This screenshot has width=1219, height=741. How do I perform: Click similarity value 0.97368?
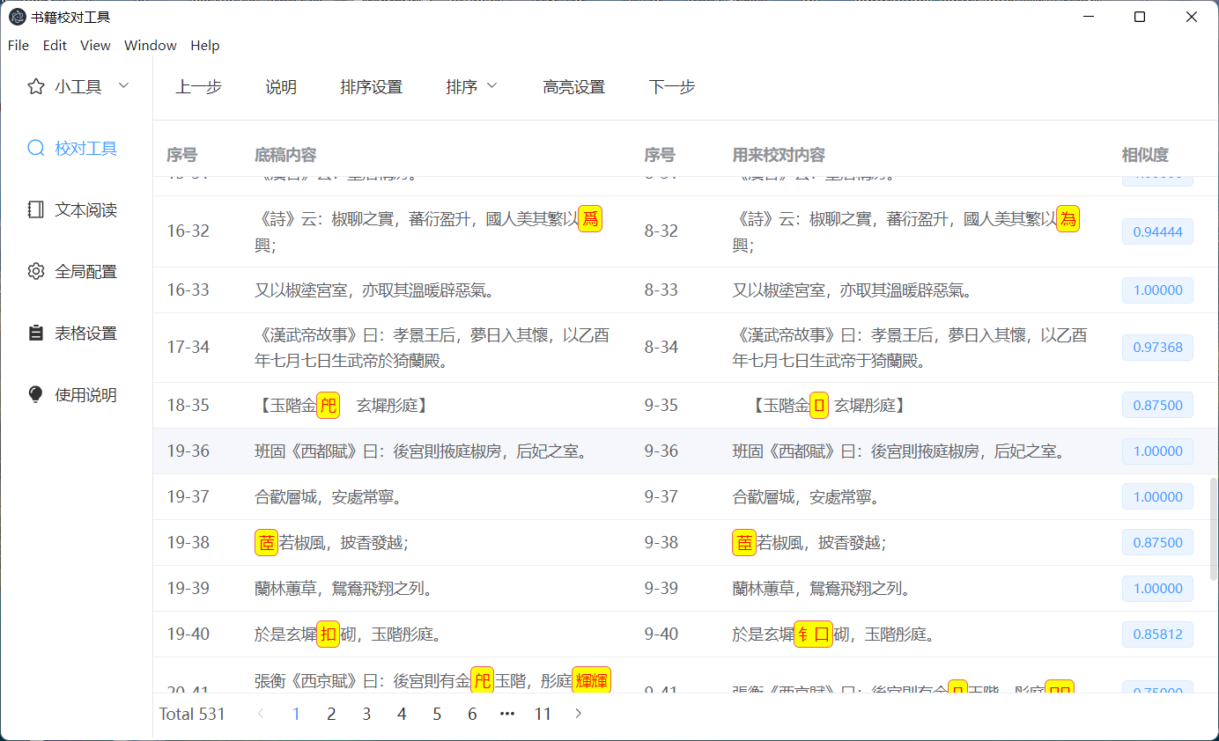(1157, 347)
